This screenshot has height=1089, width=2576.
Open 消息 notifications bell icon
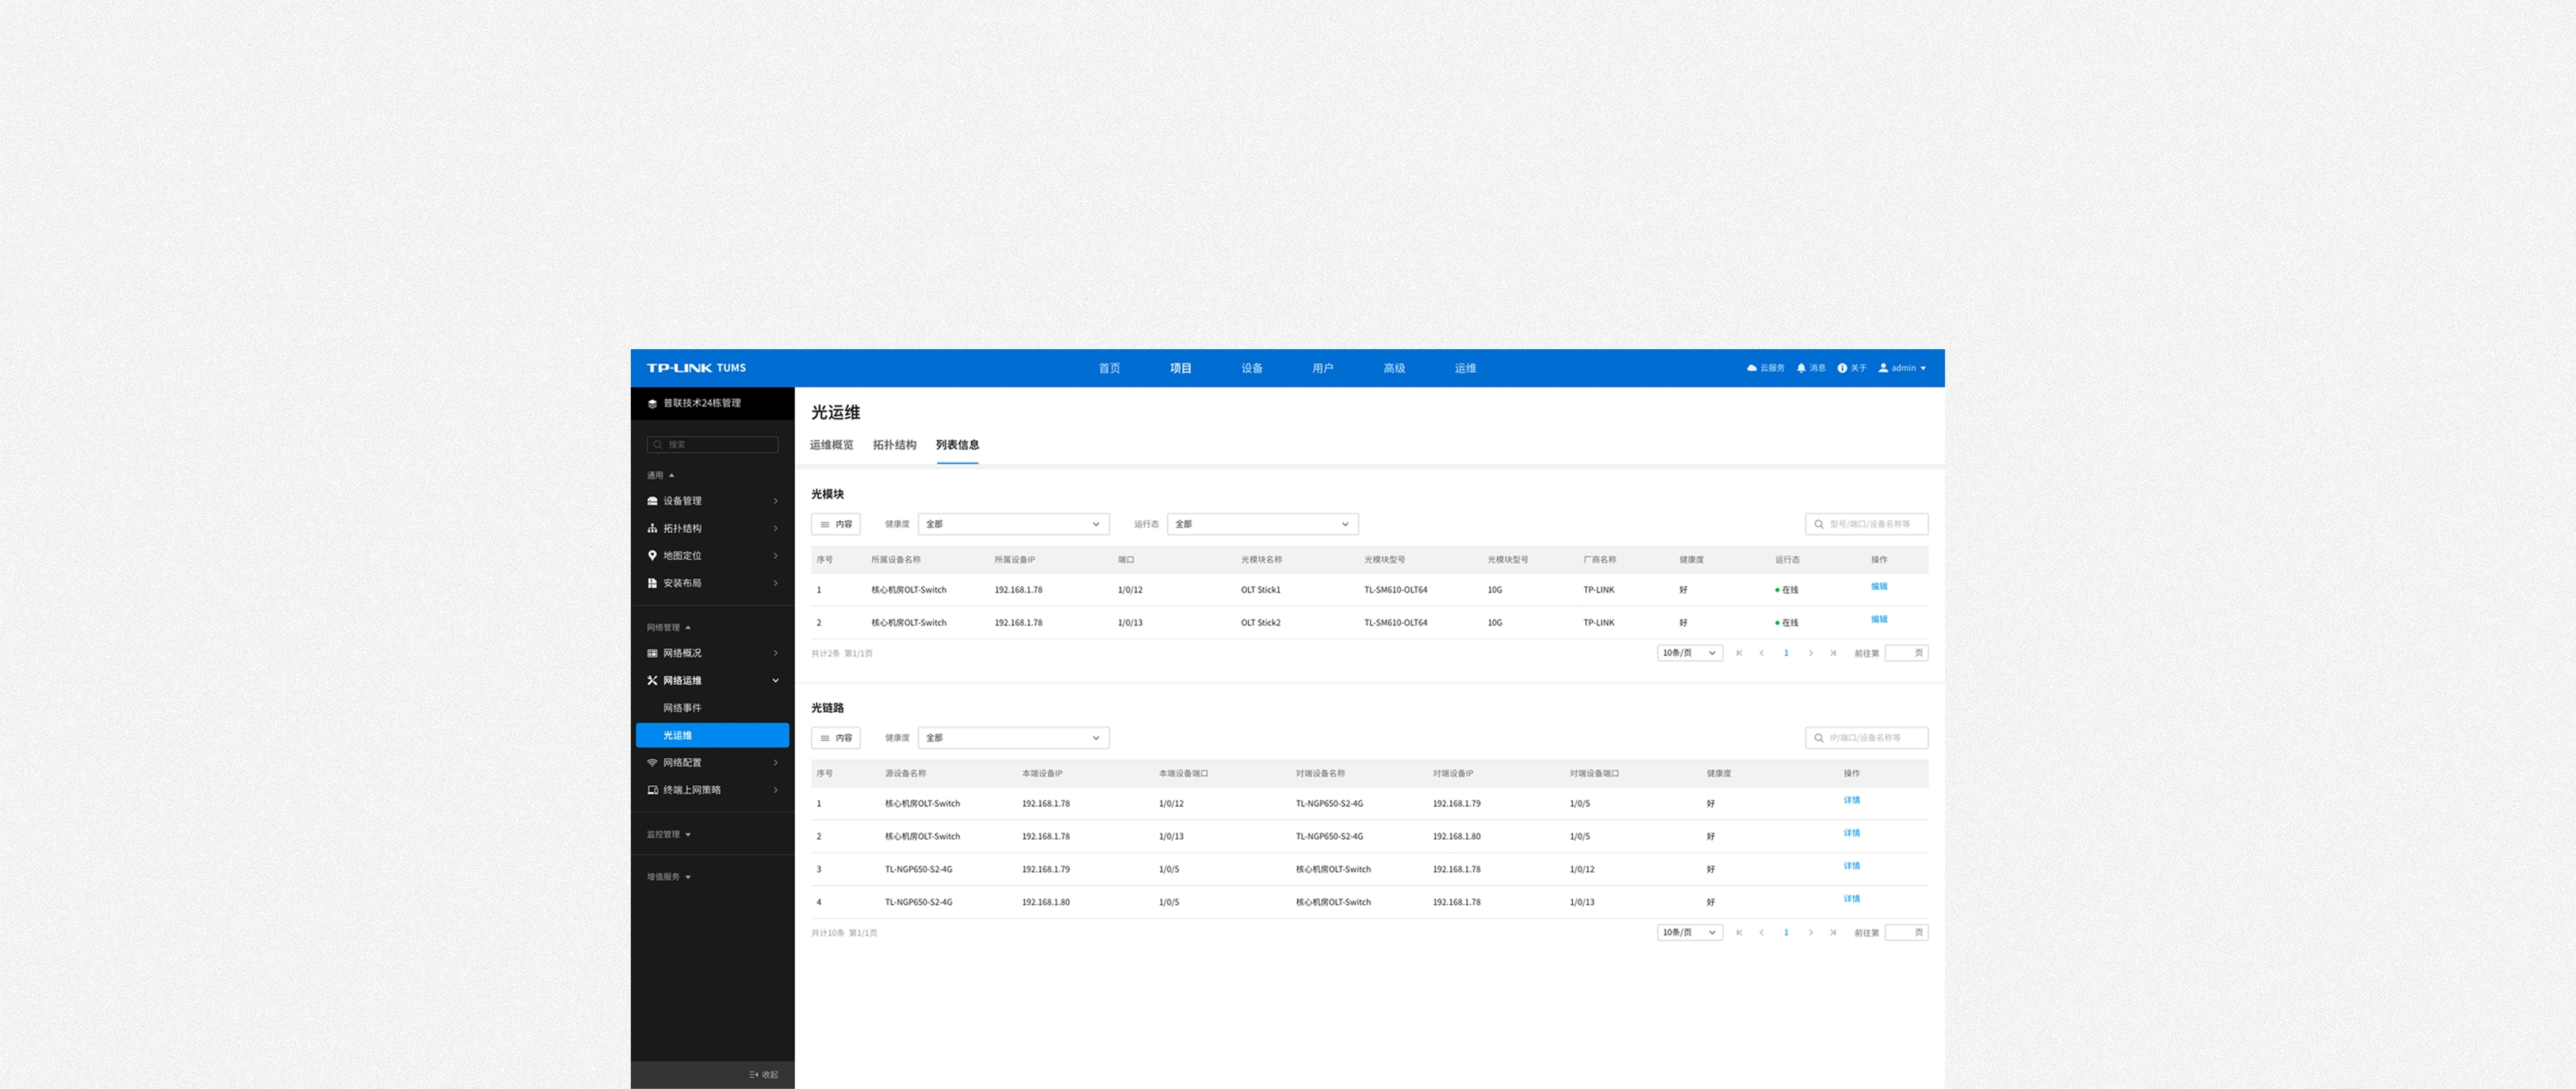[x=1801, y=368]
